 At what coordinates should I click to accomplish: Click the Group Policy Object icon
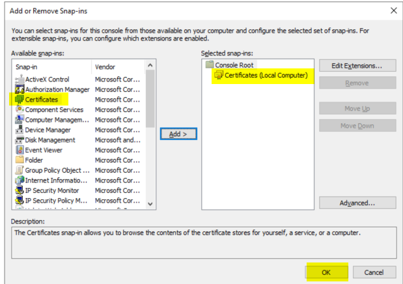20,170
